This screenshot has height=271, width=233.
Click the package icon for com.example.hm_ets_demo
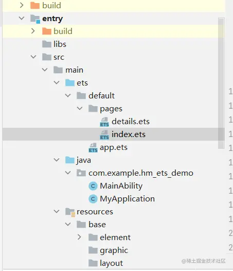click(81, 173)
